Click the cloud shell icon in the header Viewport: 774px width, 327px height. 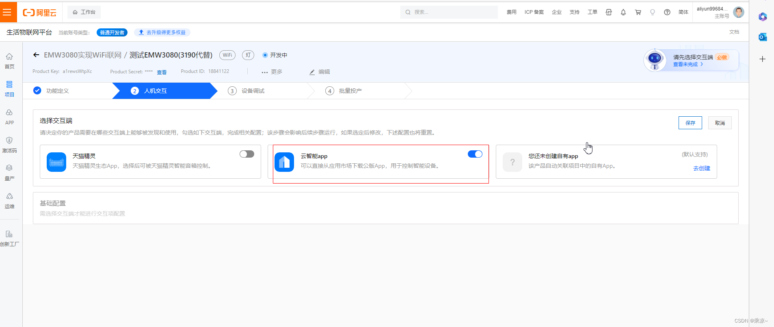pos(609,12)
